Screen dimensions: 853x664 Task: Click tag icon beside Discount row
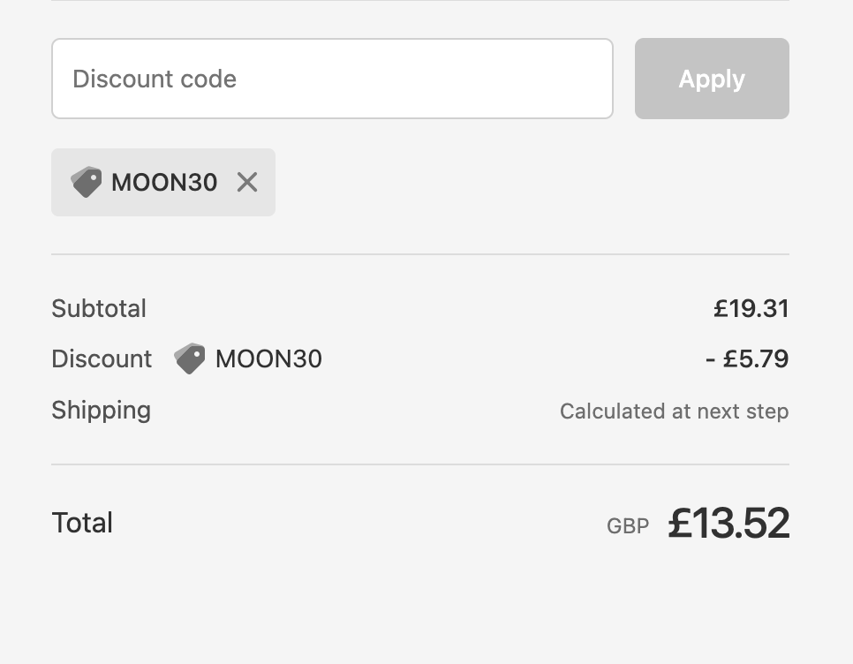190,358
